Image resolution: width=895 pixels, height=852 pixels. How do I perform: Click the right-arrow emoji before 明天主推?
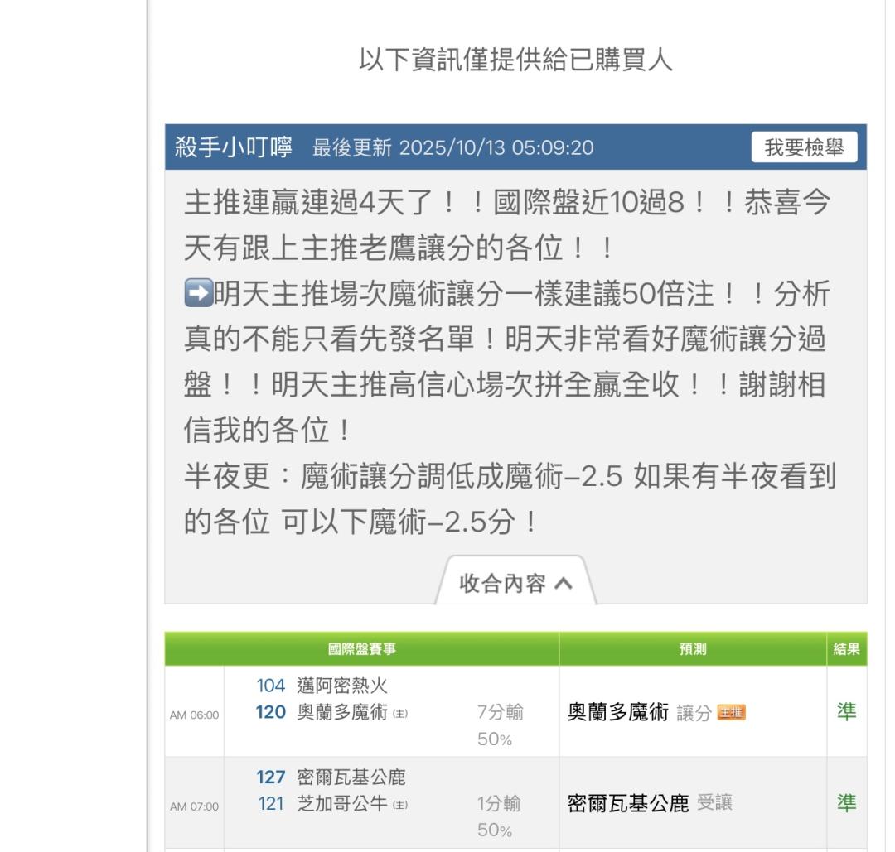[199, 293]
